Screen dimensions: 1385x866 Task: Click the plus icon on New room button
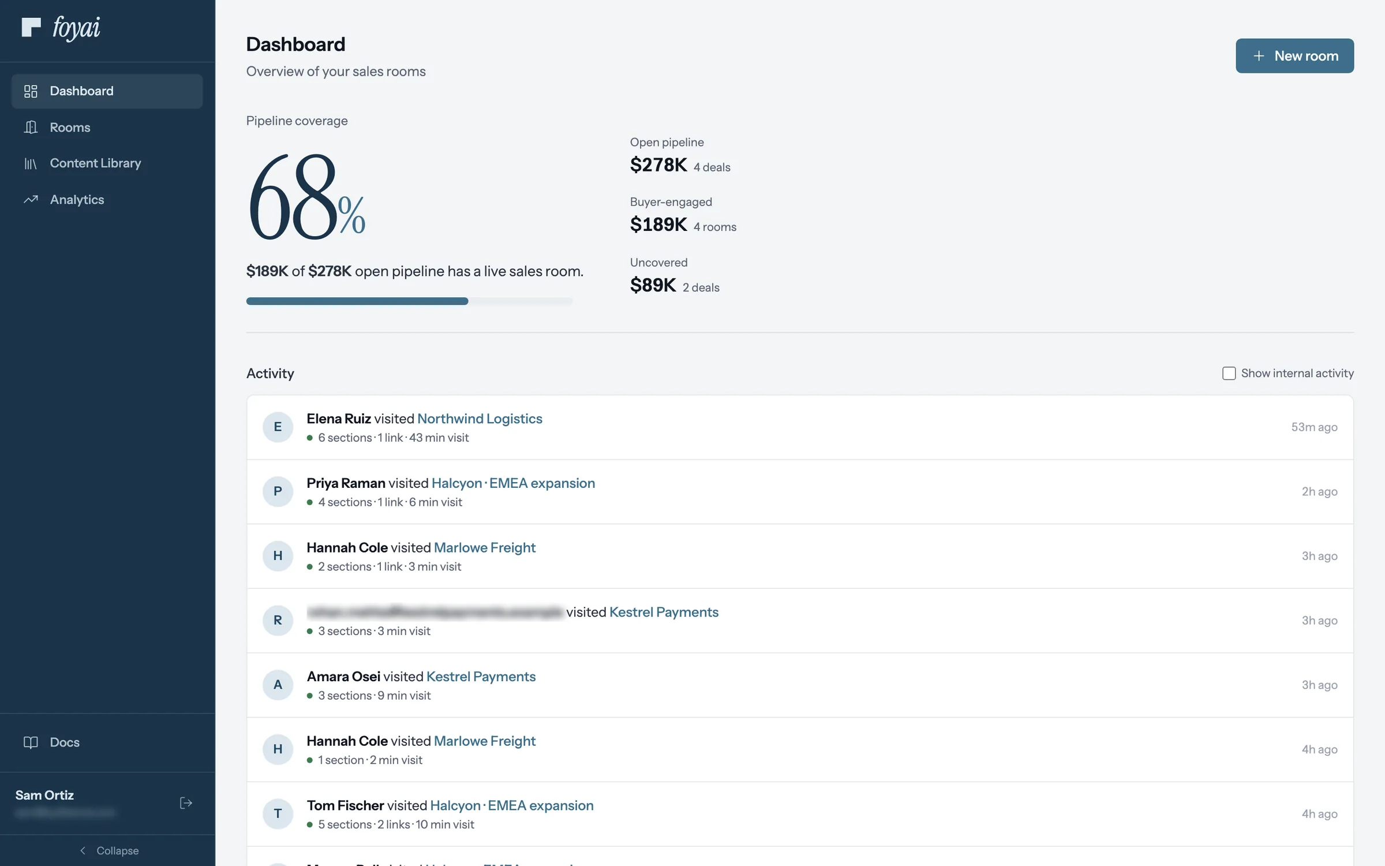[1259, 56]
